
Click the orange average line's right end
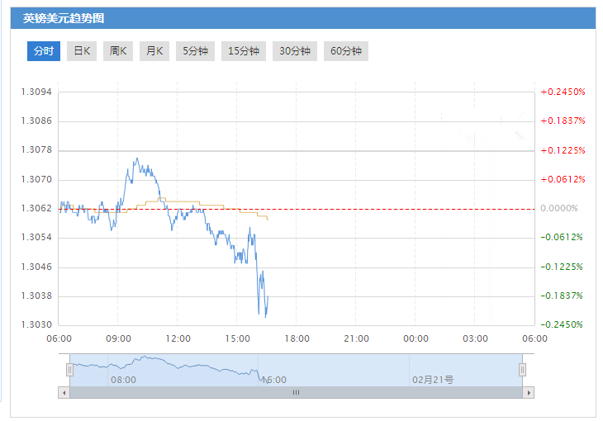tap(267, 219)
